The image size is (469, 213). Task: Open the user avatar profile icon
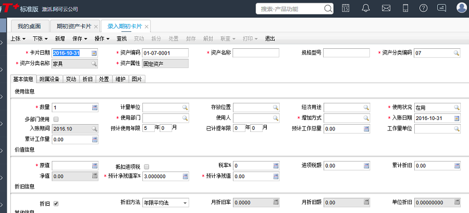462,8
